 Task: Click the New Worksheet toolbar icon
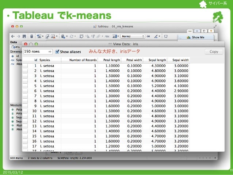(x=39, y=36)
